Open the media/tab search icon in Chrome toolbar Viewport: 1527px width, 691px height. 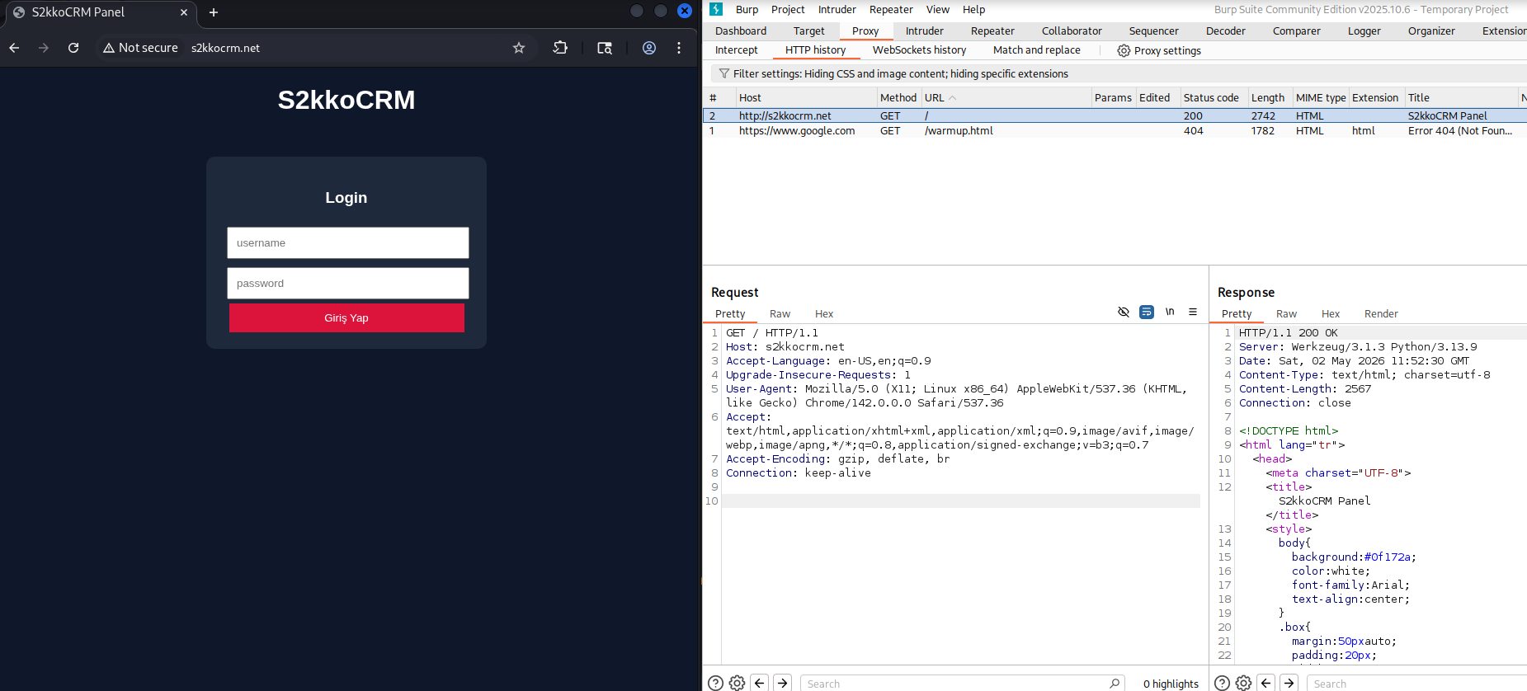[x=605, y=48]
